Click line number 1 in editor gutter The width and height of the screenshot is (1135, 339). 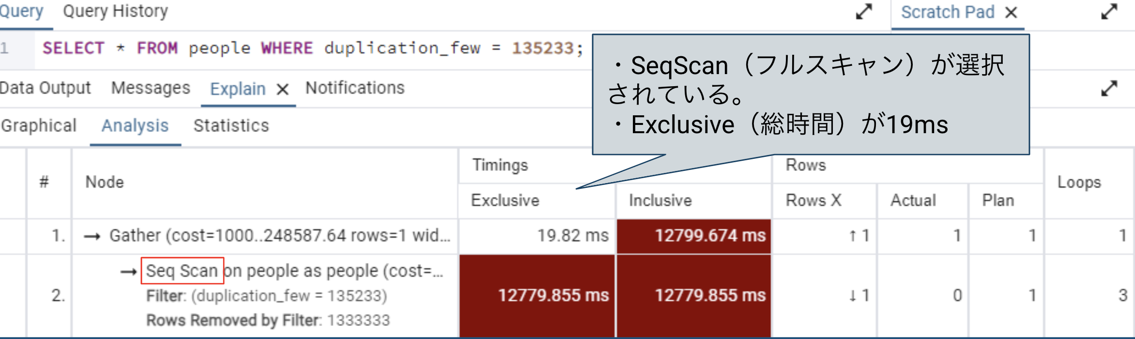coord(4,48)
